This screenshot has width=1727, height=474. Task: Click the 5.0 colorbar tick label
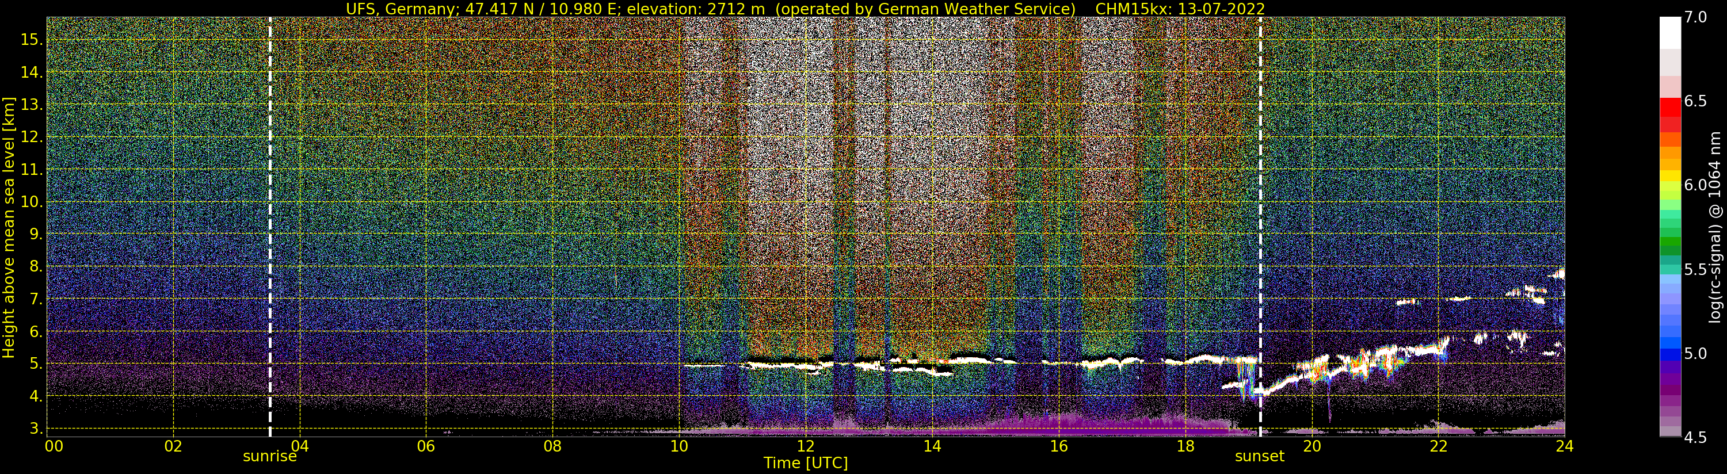point(1695,353)
